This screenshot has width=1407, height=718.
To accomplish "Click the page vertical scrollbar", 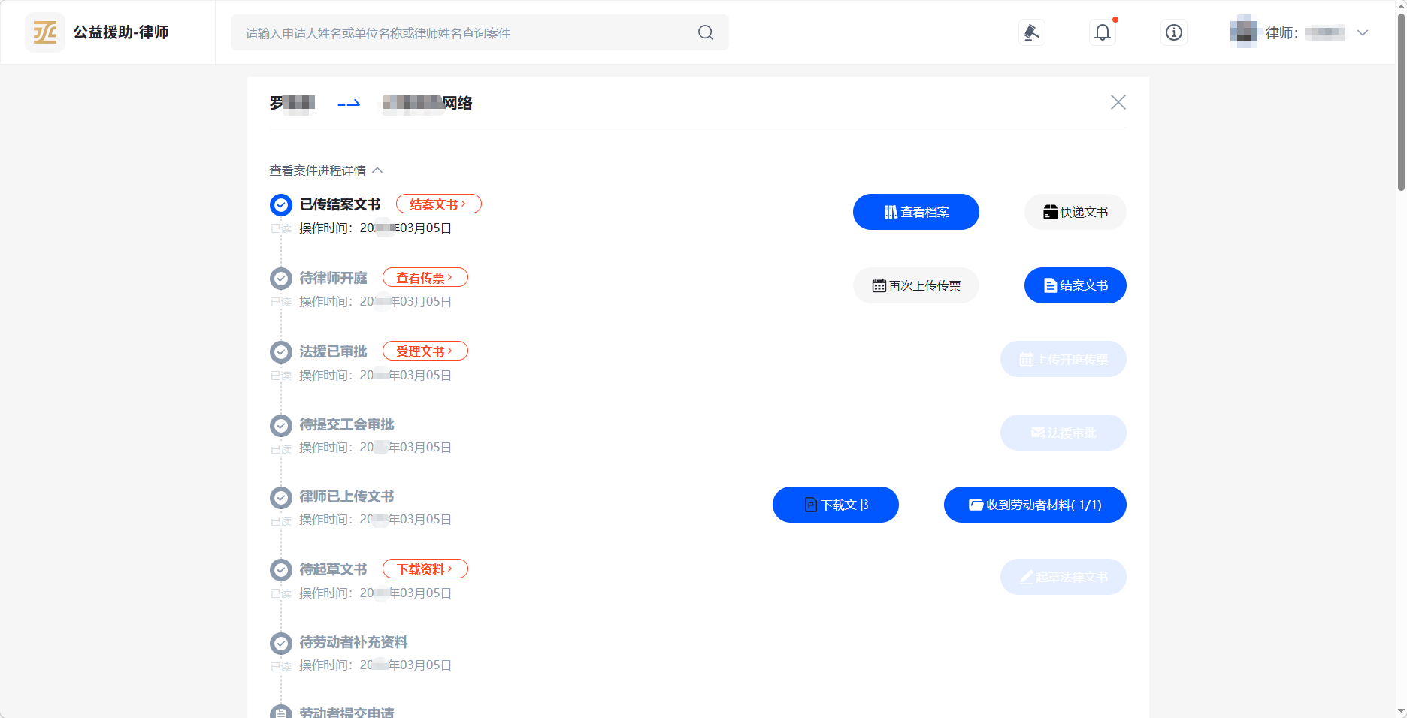I will (1400, 98).
